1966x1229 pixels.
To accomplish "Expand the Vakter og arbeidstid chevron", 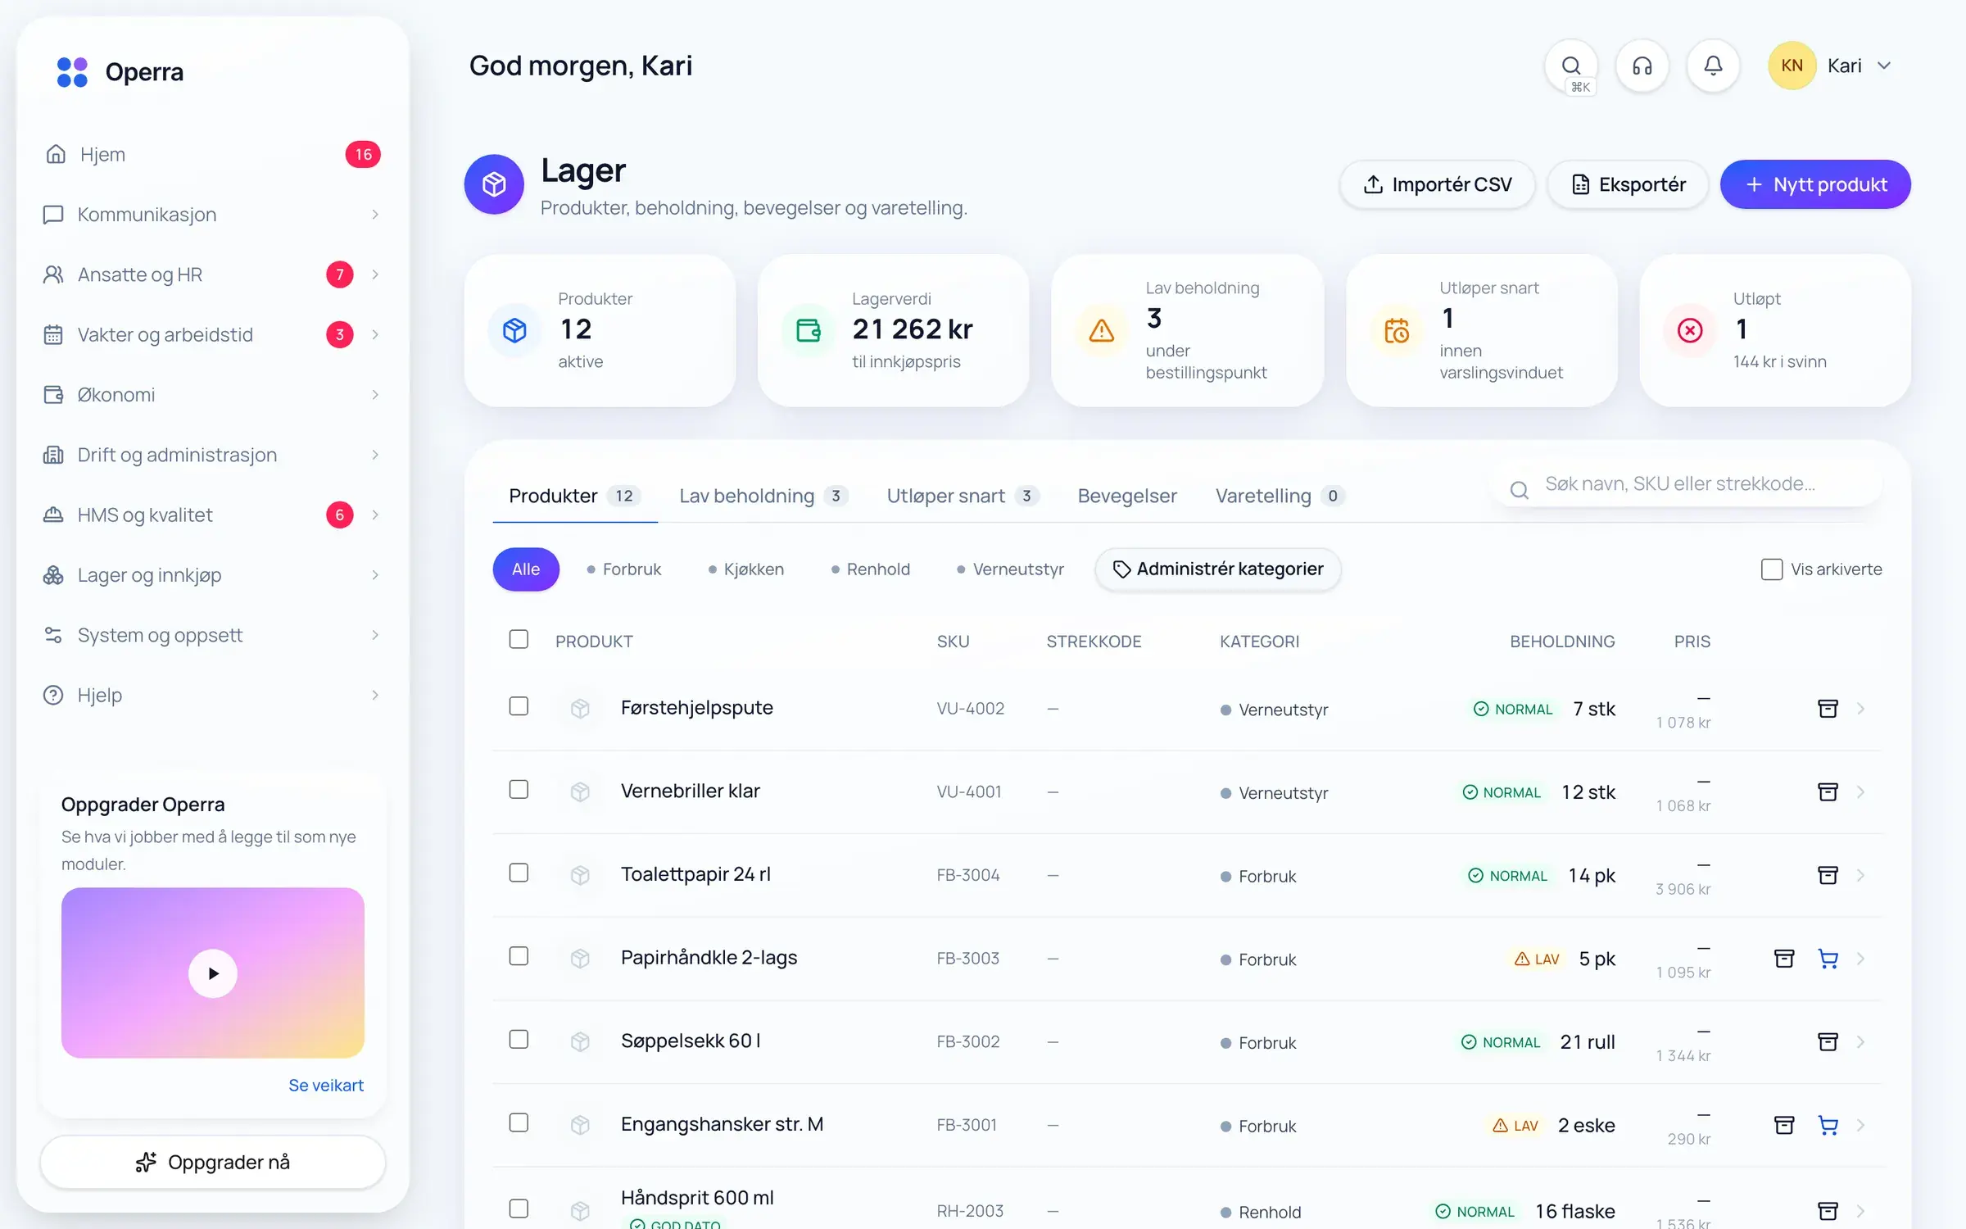I will [375, 334].
